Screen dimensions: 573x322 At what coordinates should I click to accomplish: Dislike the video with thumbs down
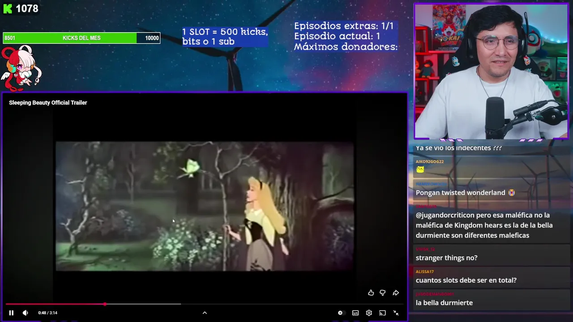[x=383, y=293]
